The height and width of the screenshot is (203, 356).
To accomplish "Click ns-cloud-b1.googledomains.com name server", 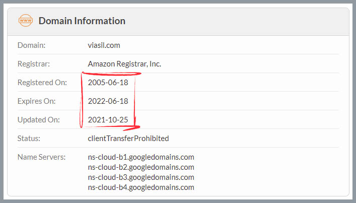I will [141, 157].
